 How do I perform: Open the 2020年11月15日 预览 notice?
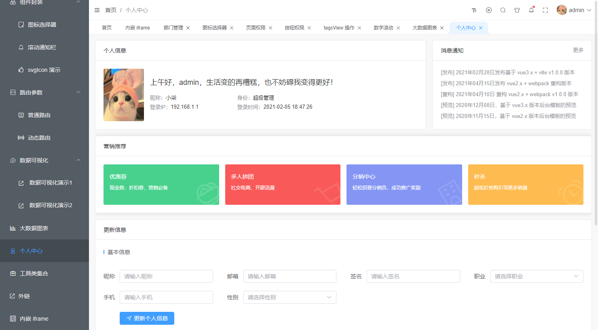[x=508, y=116]
